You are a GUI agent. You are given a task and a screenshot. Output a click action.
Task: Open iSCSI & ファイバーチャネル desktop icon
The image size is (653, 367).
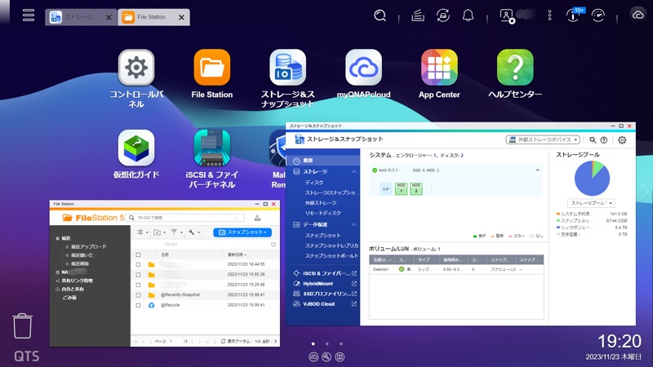point(212,148)
